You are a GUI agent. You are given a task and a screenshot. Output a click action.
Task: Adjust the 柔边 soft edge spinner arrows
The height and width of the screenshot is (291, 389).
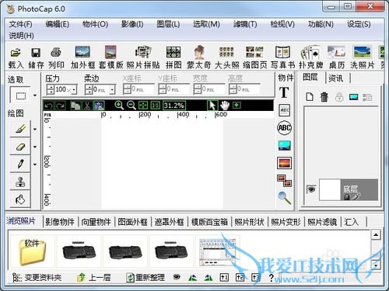point(89,90)
